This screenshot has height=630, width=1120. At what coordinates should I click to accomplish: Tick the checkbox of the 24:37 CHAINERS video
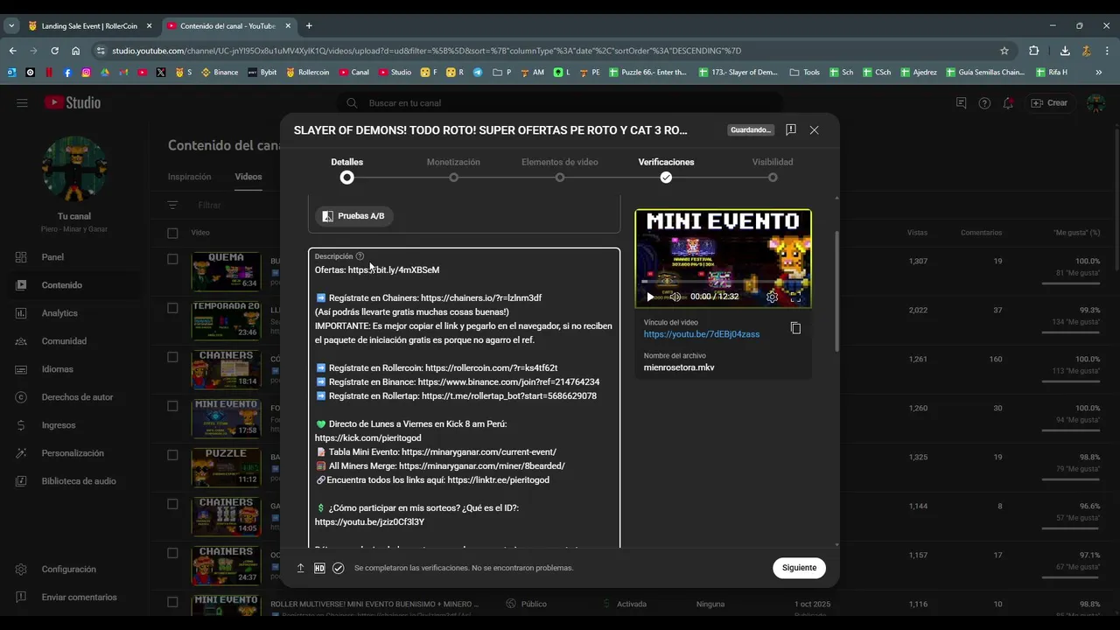tap(172, 553)
